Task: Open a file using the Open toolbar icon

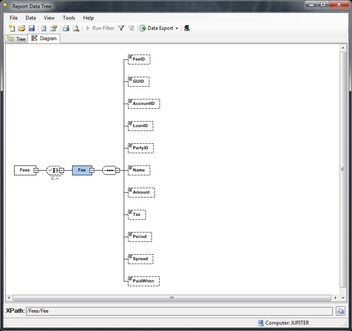Action: click(22, 28)
